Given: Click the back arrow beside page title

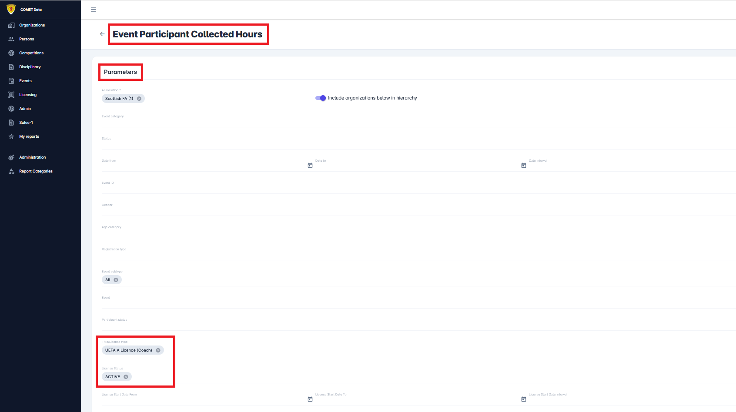Looking at the screenshot, I should coord(102,34).
